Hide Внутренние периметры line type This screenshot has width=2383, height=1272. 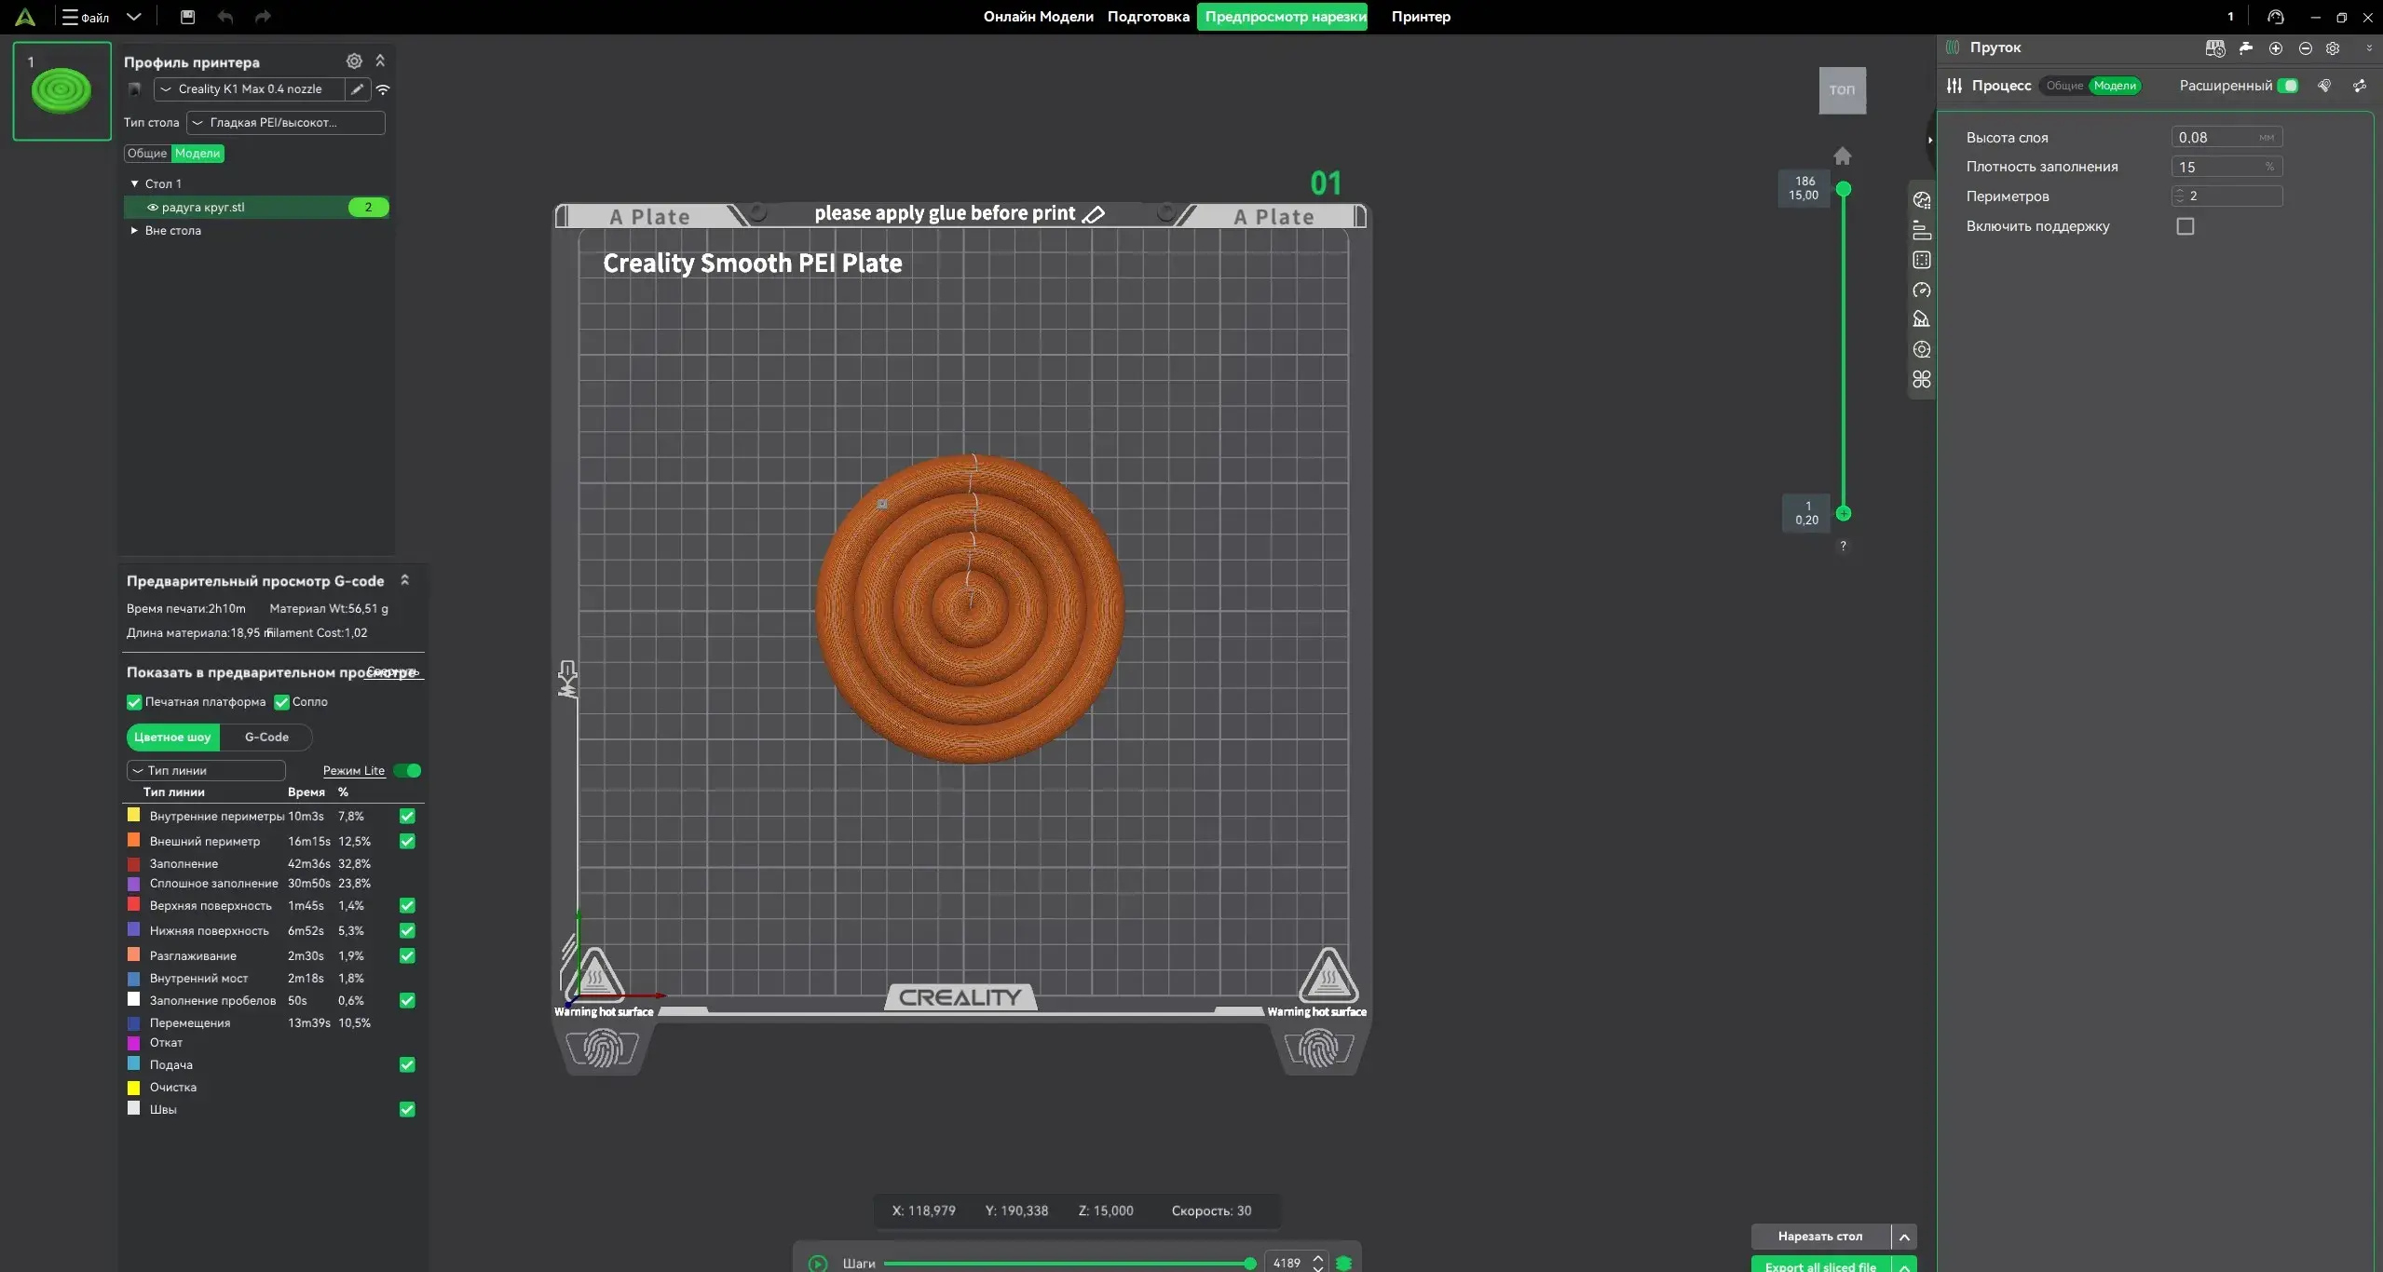[407, 817]
